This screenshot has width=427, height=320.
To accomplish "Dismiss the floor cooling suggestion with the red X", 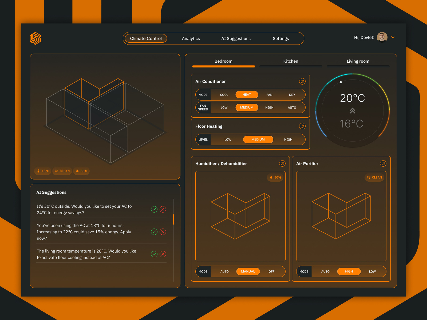I will pos(163,254).
